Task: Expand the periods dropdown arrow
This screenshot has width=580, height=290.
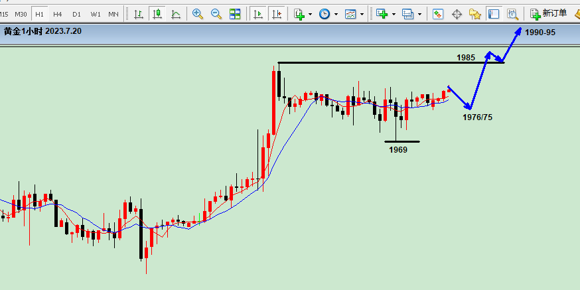Action: pyautogui.click(x=336, y=15)
